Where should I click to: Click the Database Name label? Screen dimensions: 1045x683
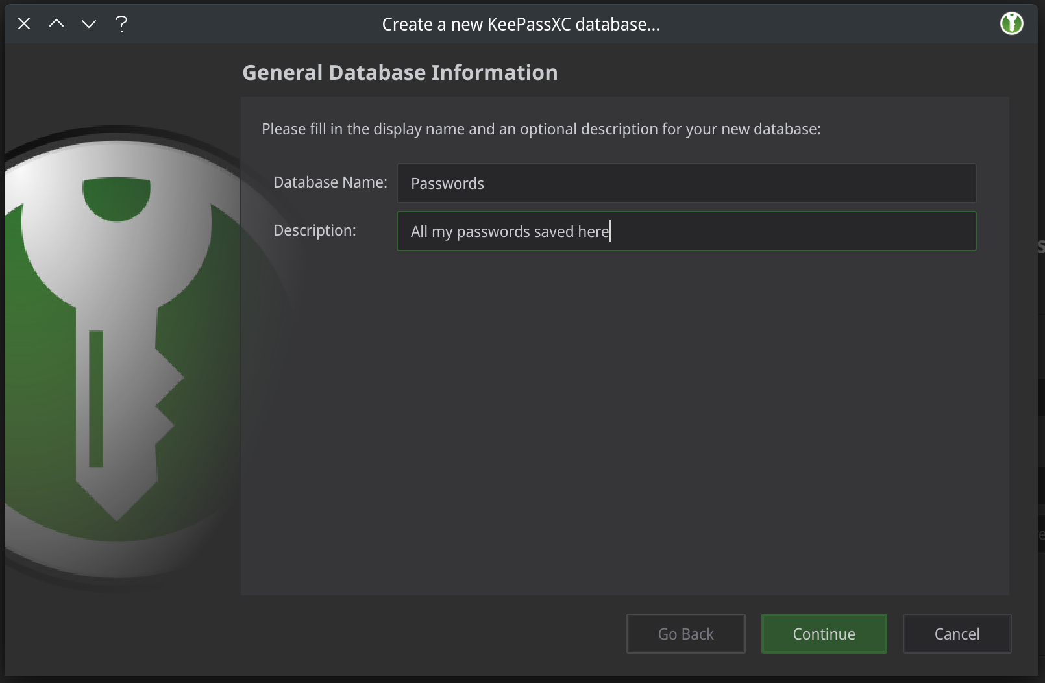point(330,182)
